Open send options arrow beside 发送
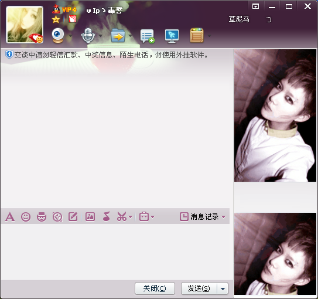318x299 pixels. point(223,288)
